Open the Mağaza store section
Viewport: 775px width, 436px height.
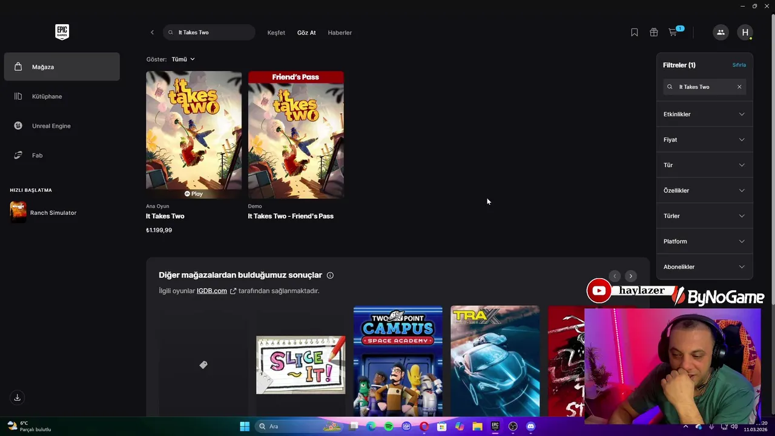tap(62, 67)
